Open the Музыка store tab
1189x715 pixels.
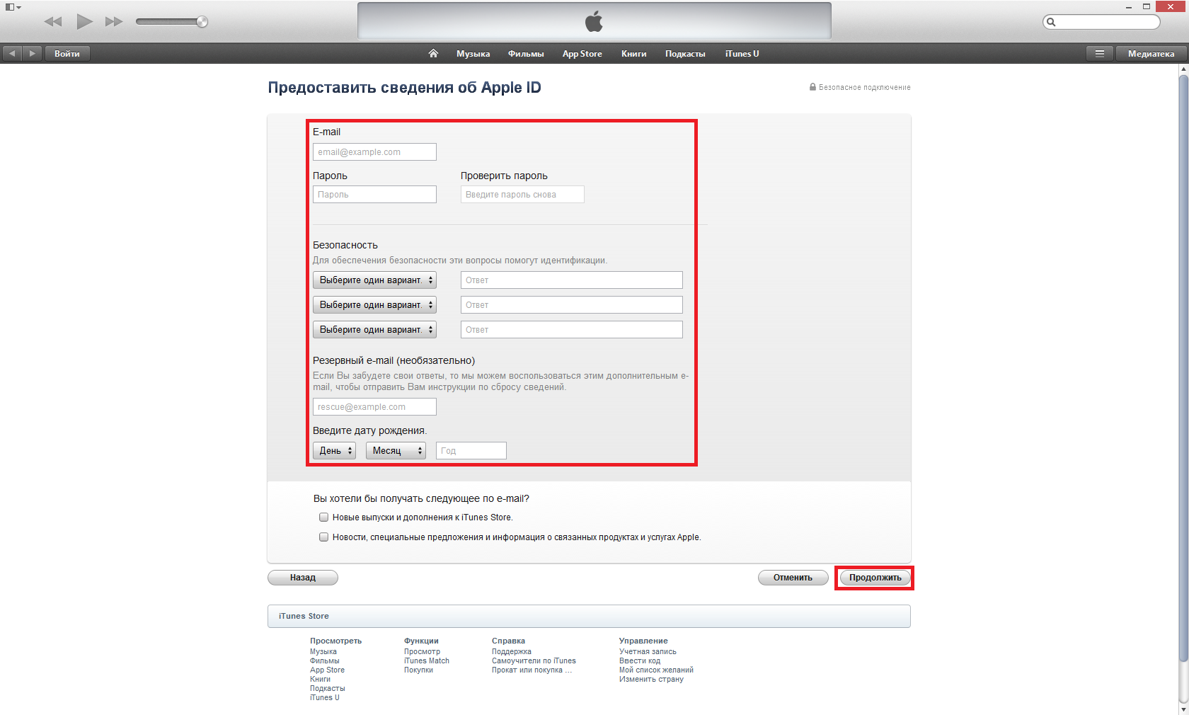(473, 54)
